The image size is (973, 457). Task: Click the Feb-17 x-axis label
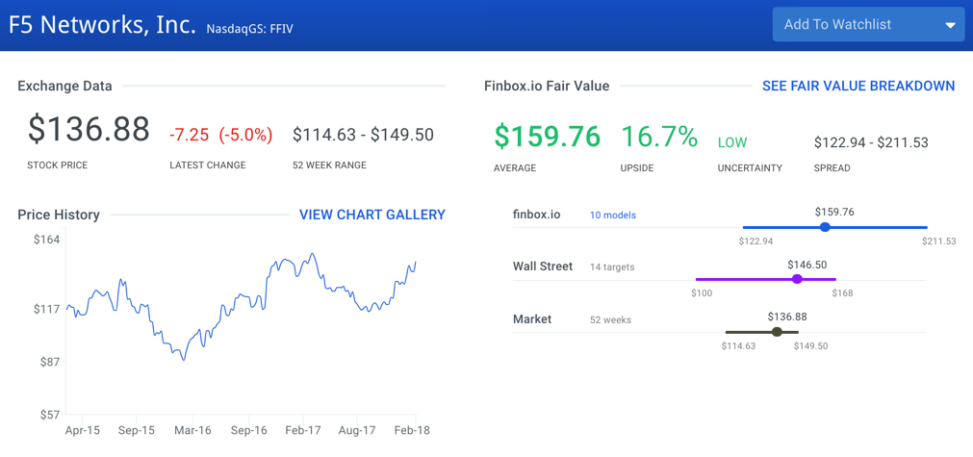tap(303, 430)
